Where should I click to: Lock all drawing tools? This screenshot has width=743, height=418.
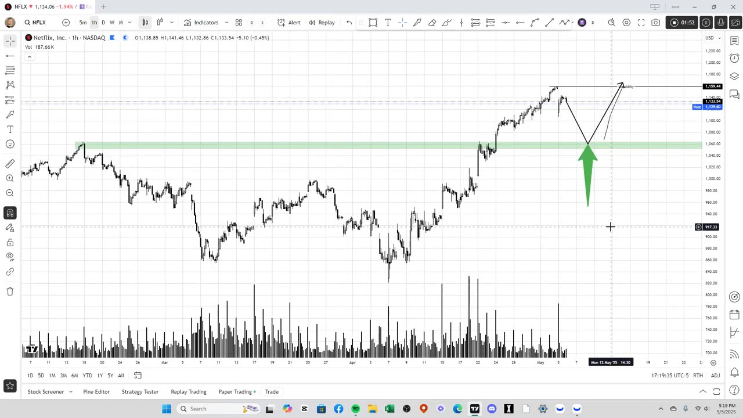coord(10,243)
